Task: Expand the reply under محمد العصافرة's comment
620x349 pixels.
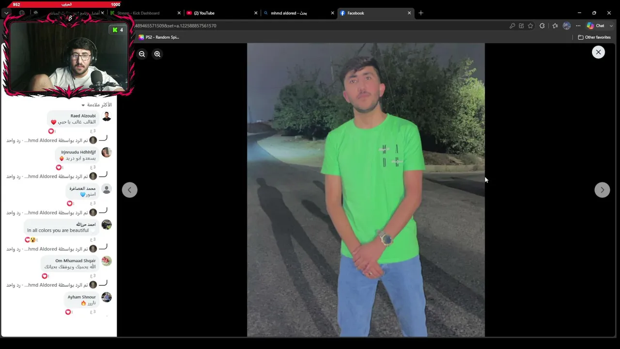Action: [x=51, y=213]
